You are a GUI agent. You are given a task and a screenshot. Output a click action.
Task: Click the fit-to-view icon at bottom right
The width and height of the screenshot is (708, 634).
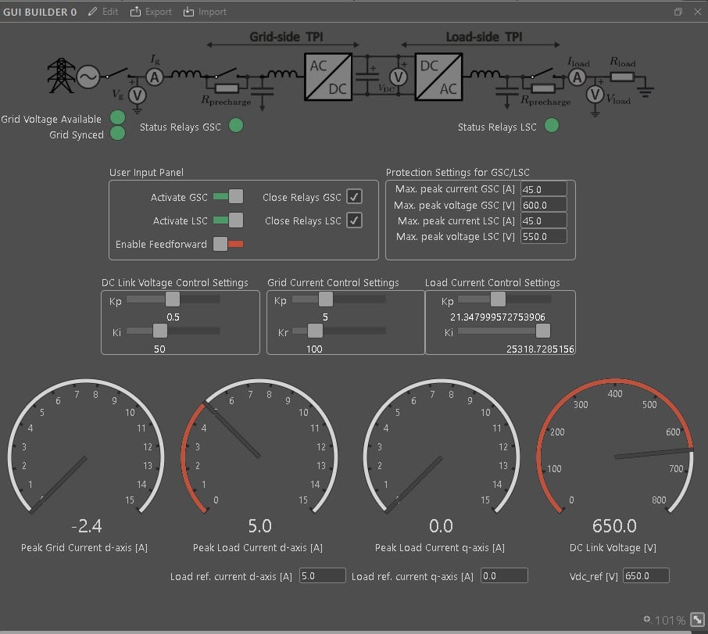697,620
